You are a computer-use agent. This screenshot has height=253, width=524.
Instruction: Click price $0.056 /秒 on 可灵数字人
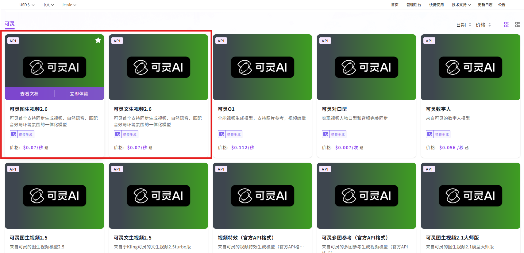tap(451, 148)
